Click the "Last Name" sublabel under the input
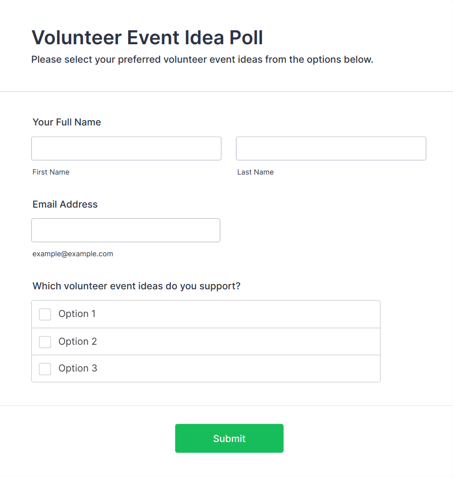Screen dimensions: 453x477 (x=255, y=172)
